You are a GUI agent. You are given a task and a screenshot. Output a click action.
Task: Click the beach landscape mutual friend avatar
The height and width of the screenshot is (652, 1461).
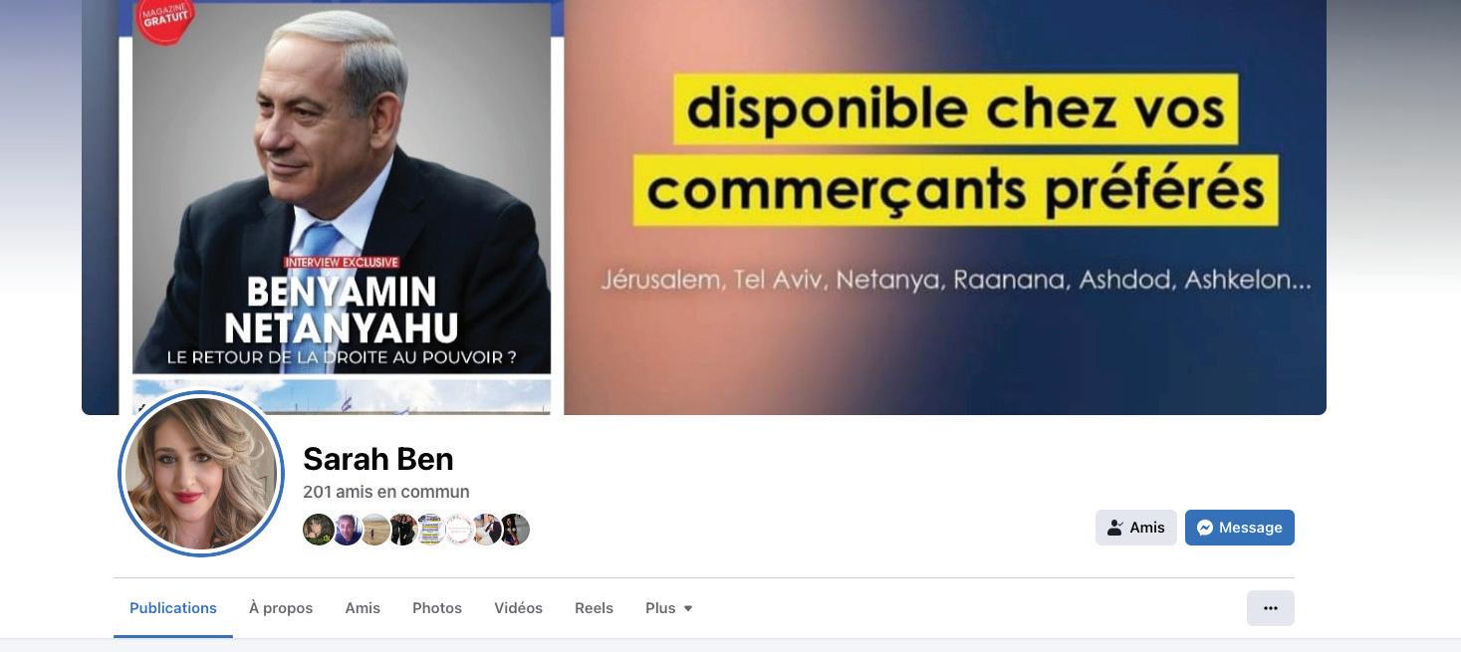pyautogui.click(x=374, y=530)
